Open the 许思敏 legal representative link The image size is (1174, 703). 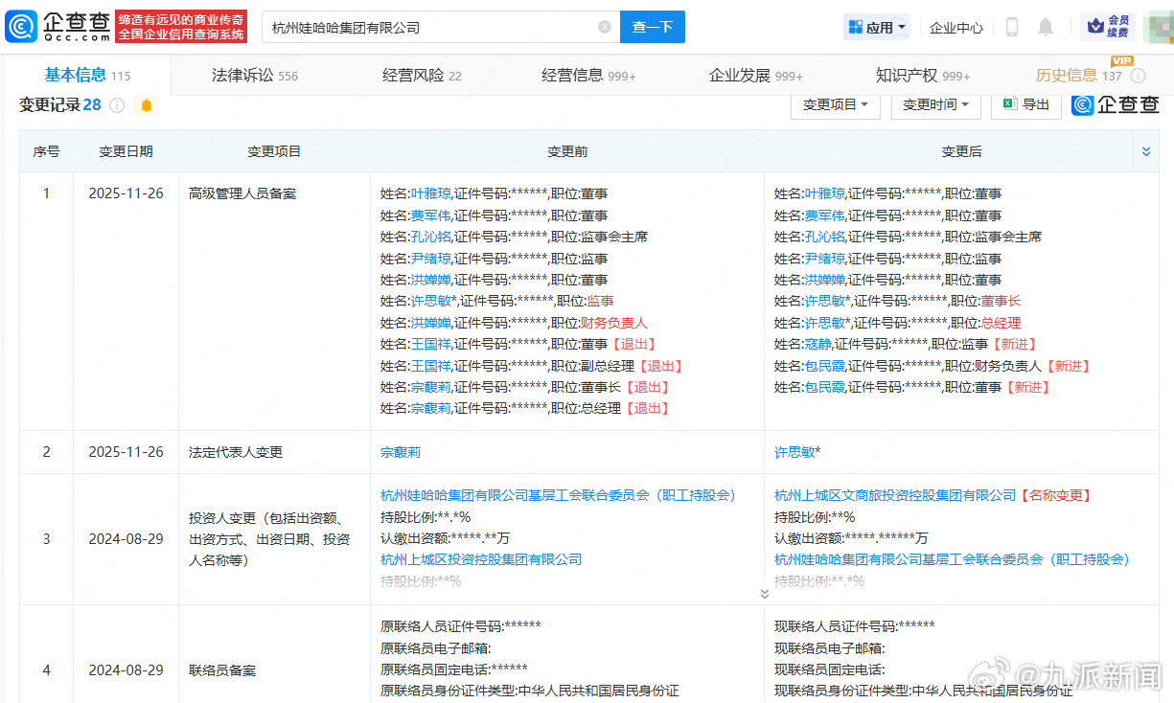(x=794, y=451)
